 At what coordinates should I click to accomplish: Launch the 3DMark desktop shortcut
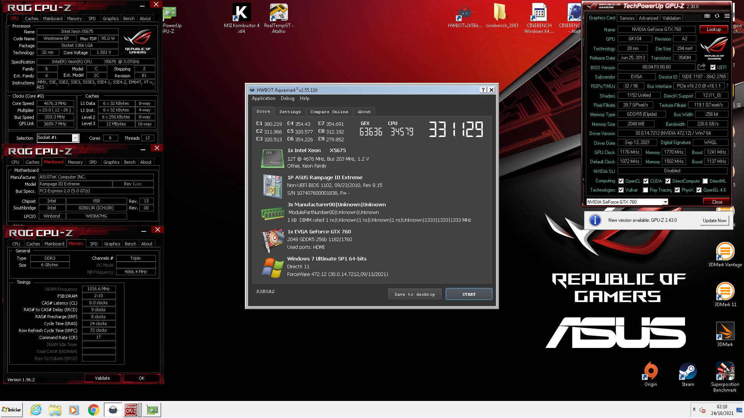[725, 334]
